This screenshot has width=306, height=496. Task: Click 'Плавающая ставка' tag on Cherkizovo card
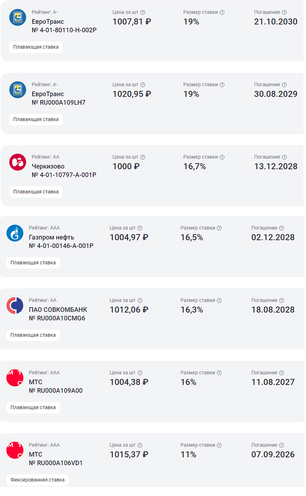(x=36, y=192)
